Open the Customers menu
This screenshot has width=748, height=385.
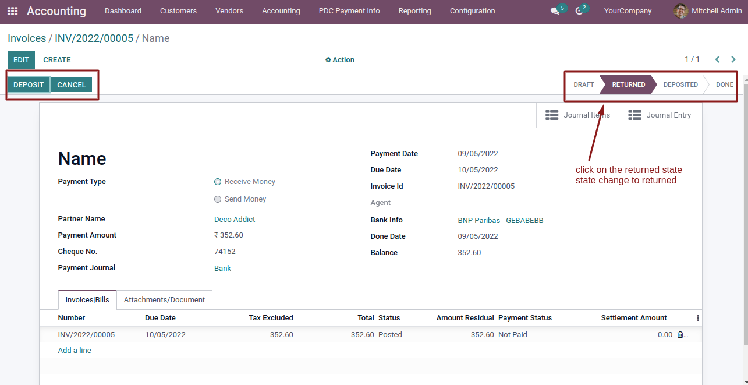[178, 11]
